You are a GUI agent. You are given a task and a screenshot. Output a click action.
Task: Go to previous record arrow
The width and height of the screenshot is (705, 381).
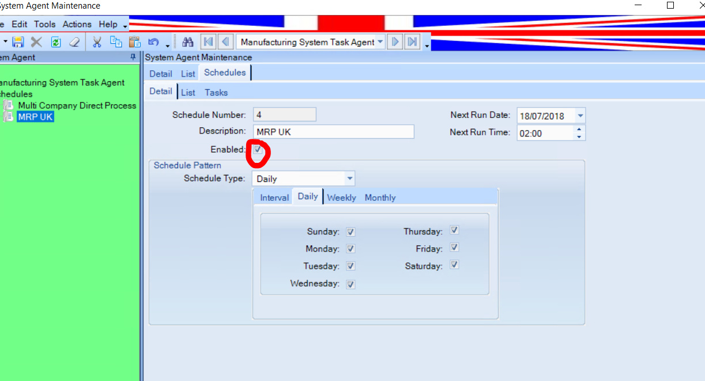pos(226,42)
